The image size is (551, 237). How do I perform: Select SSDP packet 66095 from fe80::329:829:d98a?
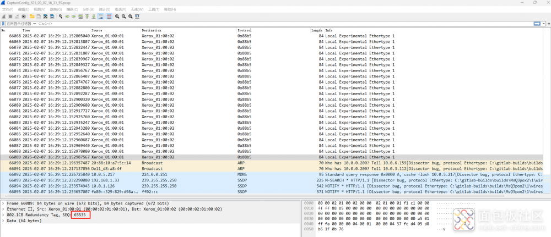tap(272, 191)
